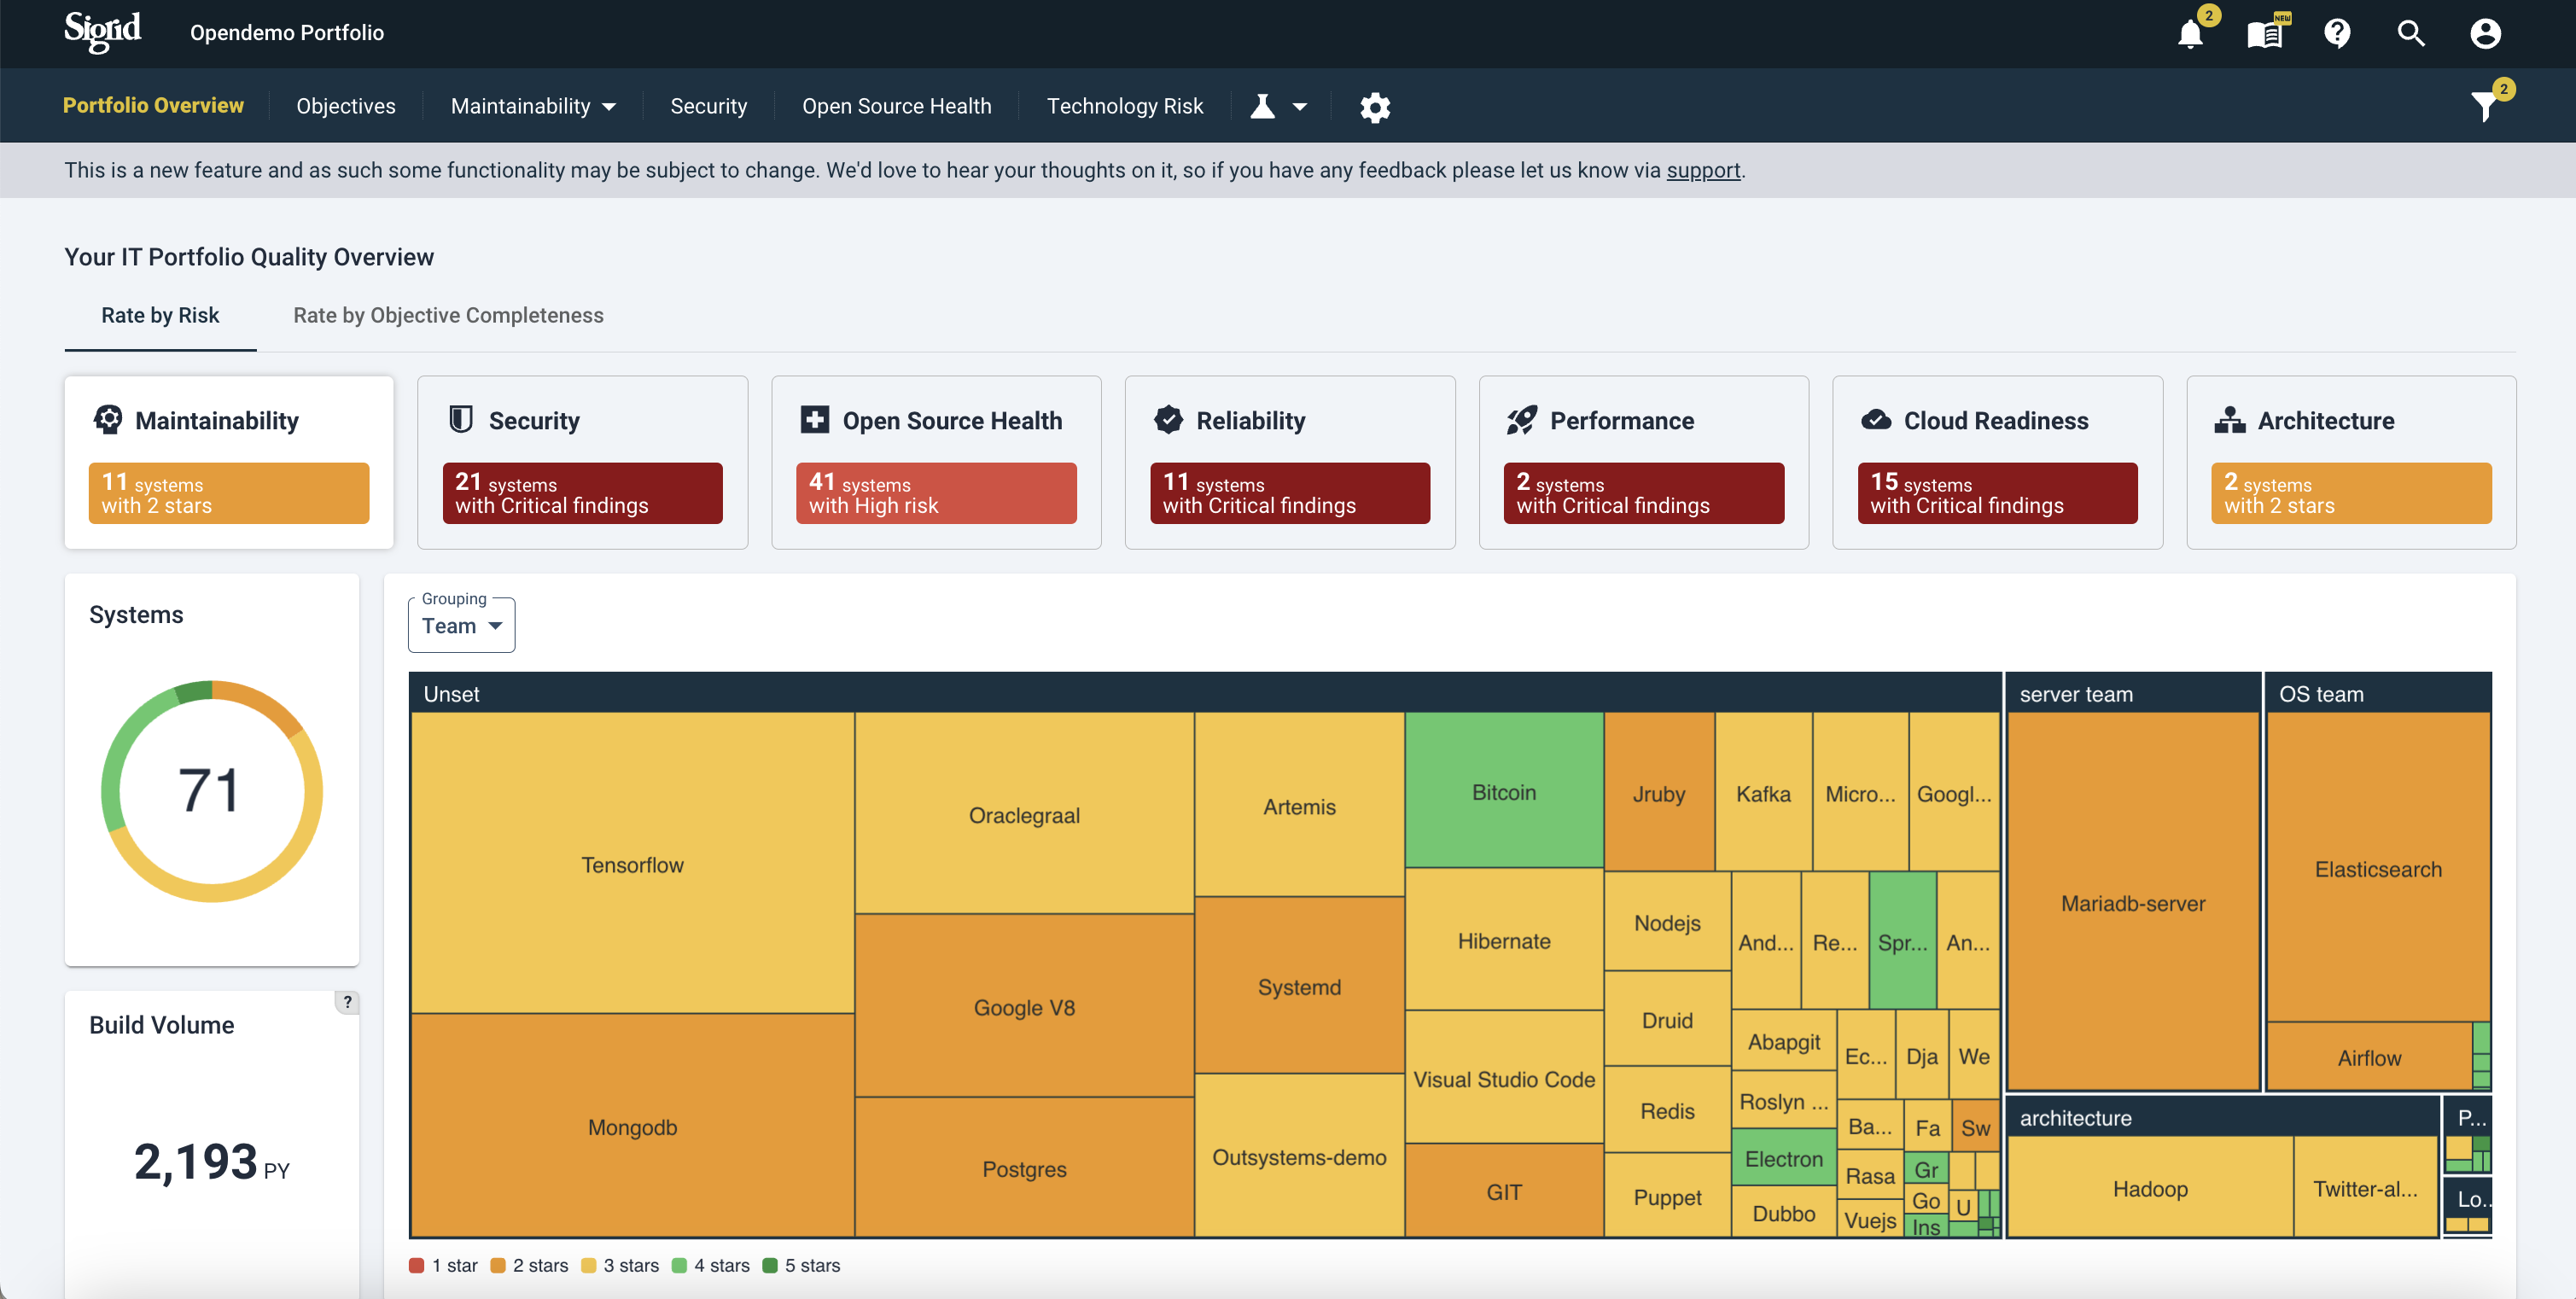
Task: Switch to Rate by Objective Completeness tab
Action: click(x=448, y=315)
